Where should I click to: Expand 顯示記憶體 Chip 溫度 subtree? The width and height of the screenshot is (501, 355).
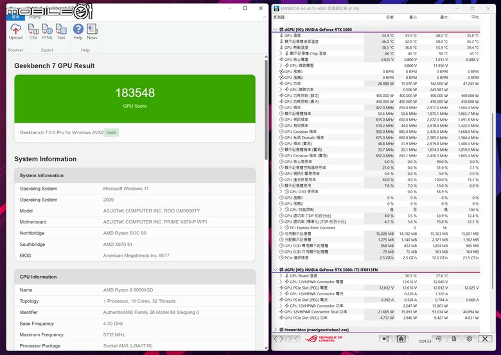pos(281,53)
